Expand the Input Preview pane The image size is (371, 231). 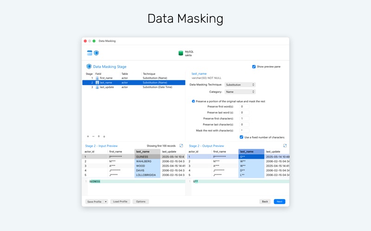(x=181, y=146)
